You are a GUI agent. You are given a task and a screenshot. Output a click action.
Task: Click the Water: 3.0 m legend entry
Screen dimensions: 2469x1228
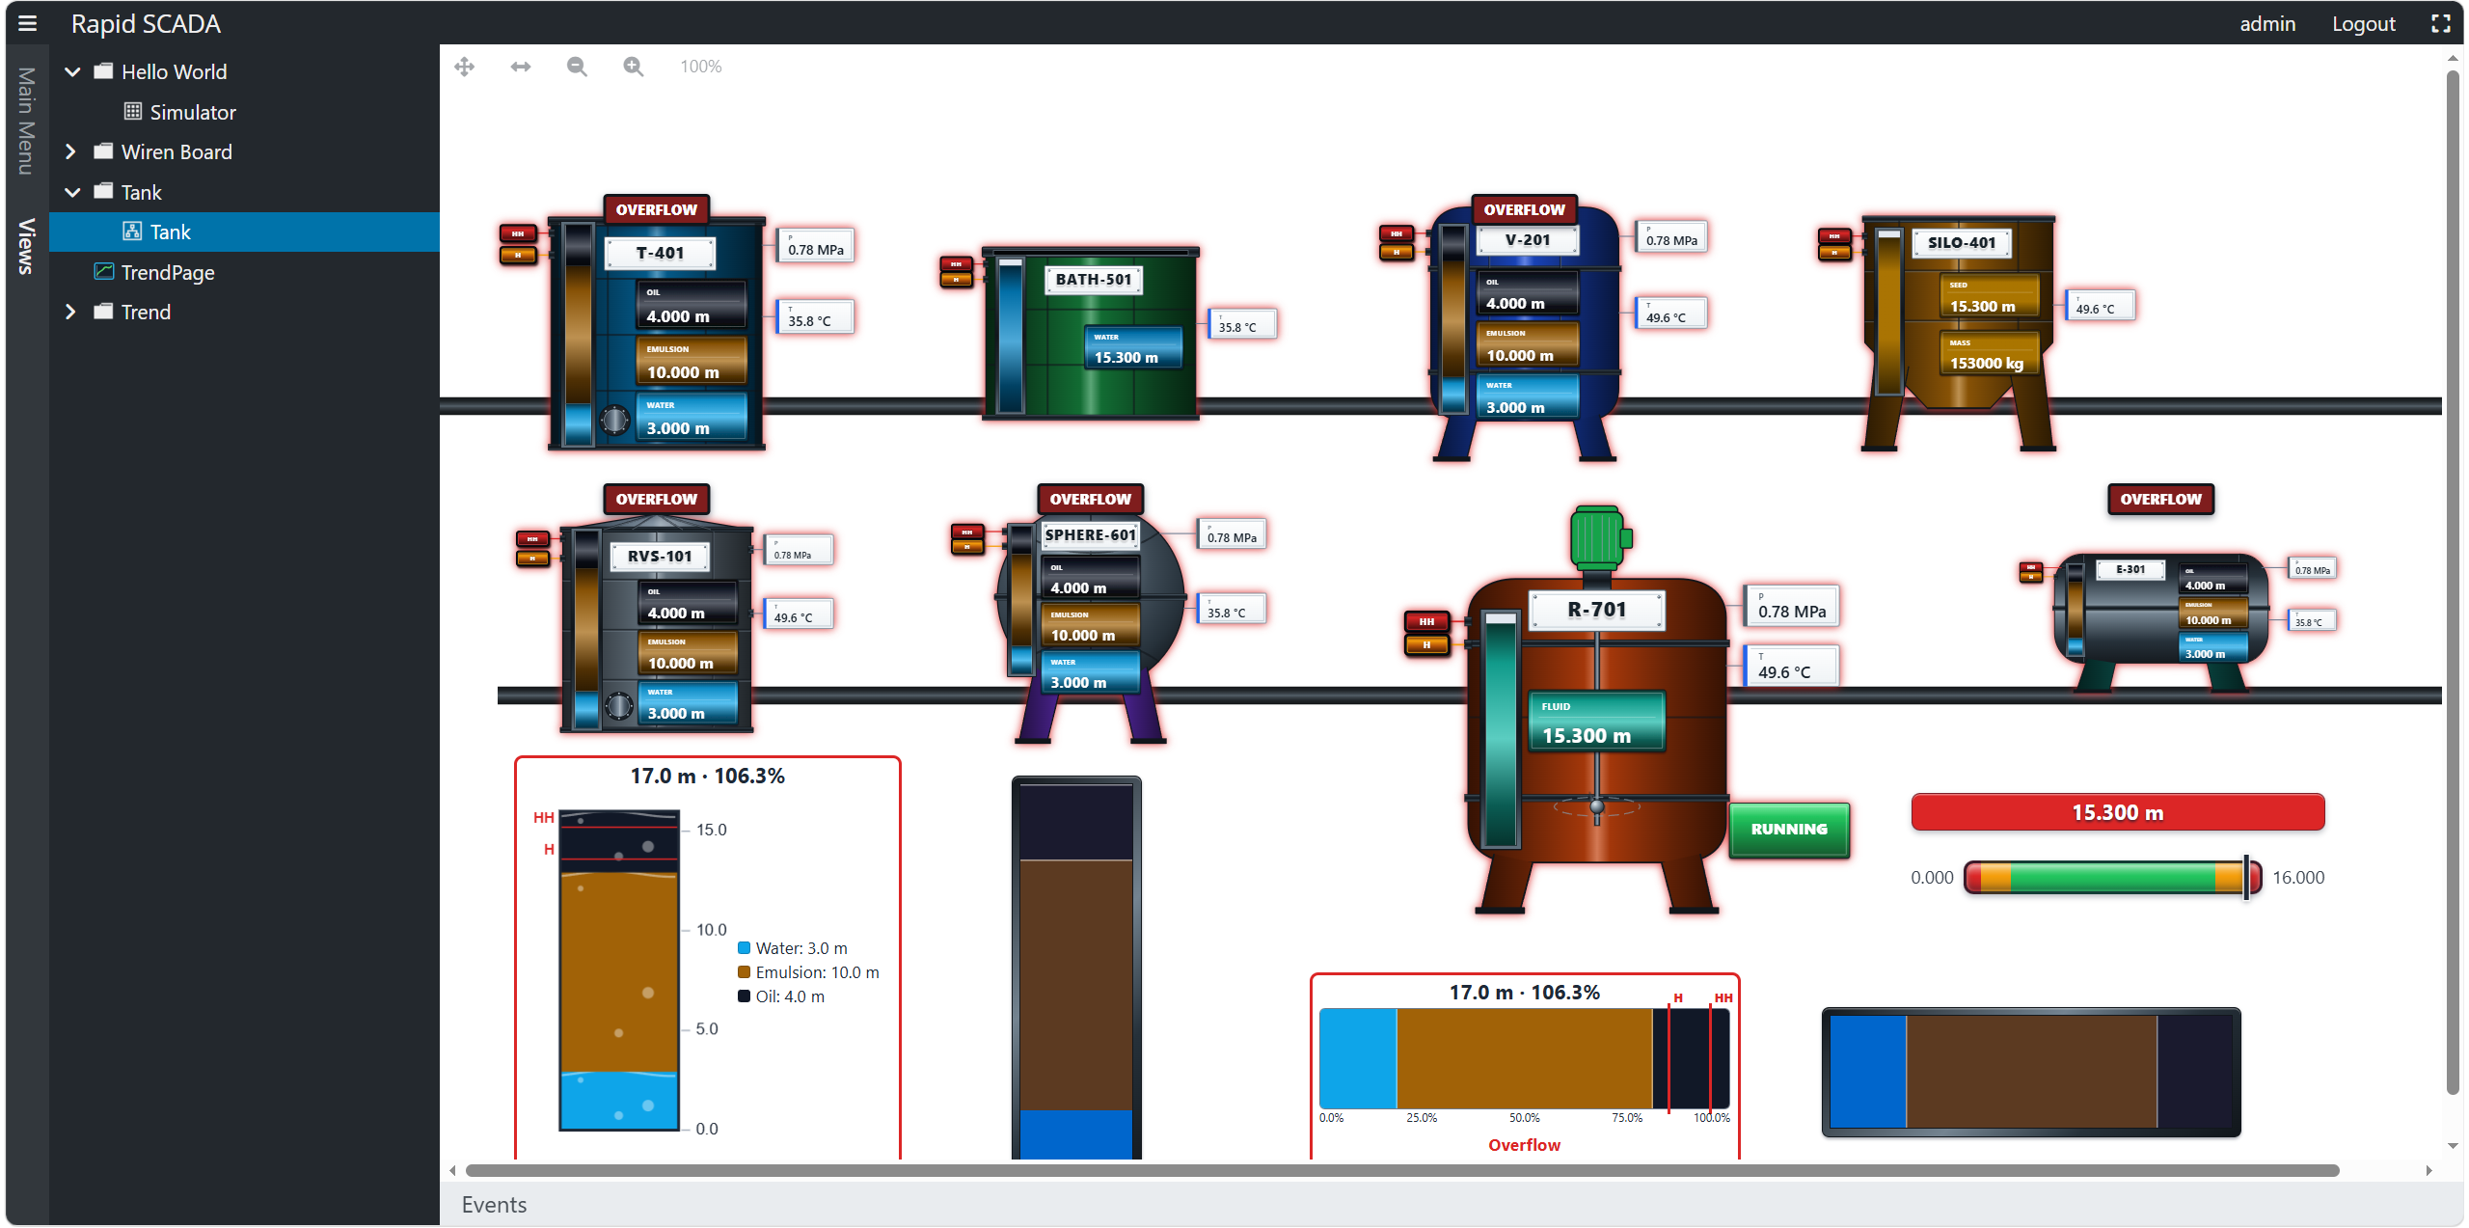point(793,948)
